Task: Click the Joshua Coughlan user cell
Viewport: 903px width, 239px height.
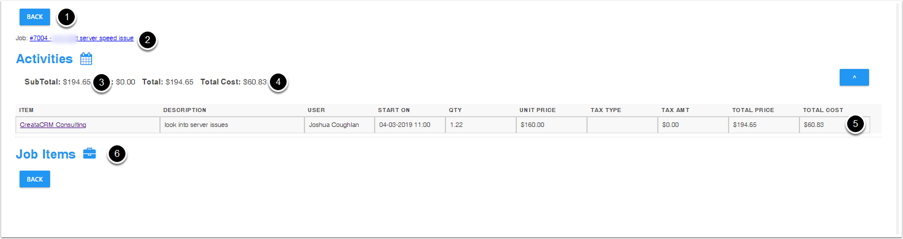Action: pyautogui.click(x=340, y=125)
